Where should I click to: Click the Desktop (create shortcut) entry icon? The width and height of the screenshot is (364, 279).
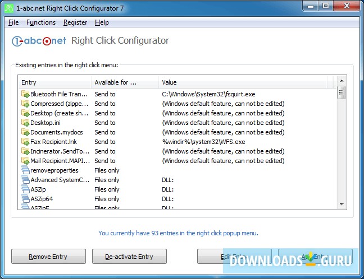(x=25, y=113)
